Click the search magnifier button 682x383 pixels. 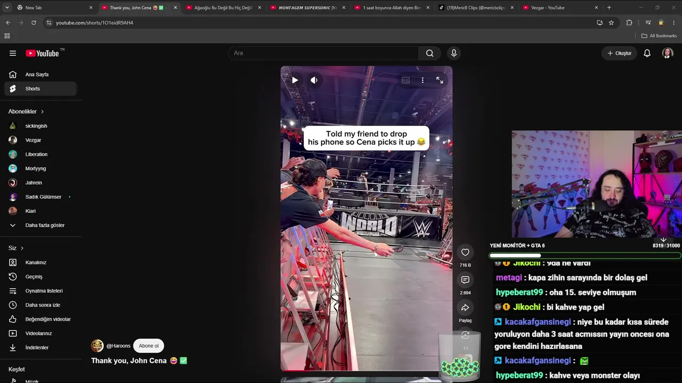[x=429, y=53]
